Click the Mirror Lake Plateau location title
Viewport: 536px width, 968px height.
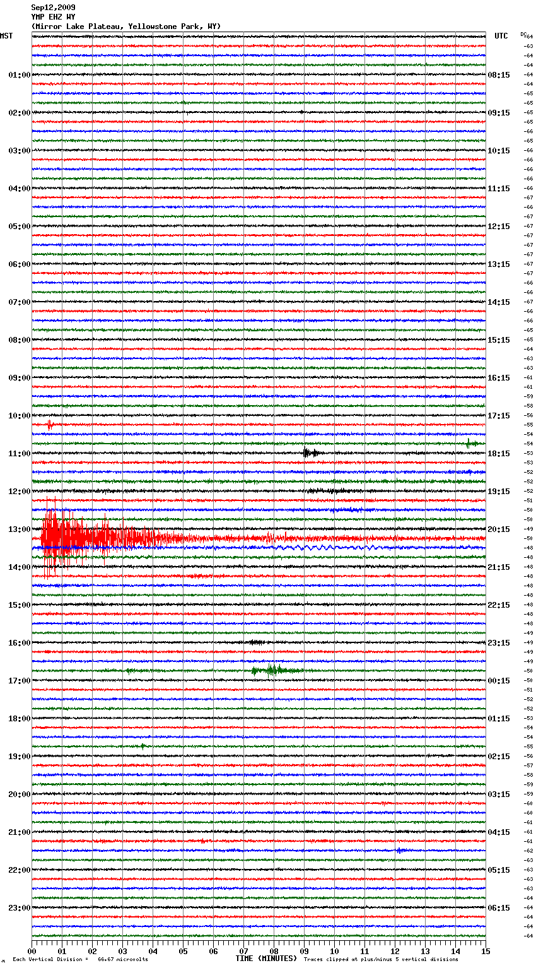(126, 27)
